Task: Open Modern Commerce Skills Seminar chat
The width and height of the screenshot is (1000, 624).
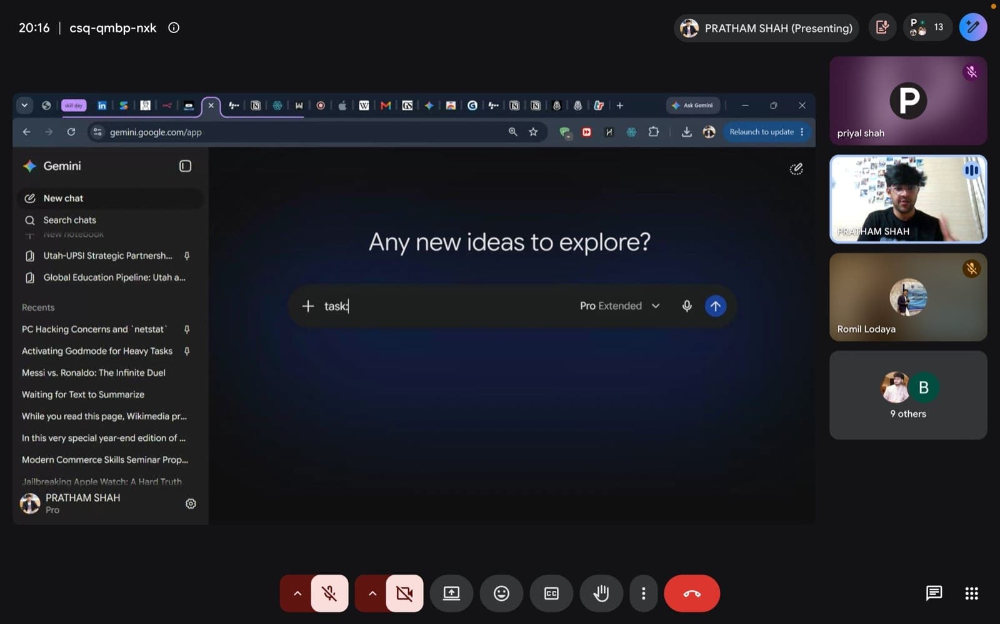Action: pyautogui.click(x=105, y=460)
